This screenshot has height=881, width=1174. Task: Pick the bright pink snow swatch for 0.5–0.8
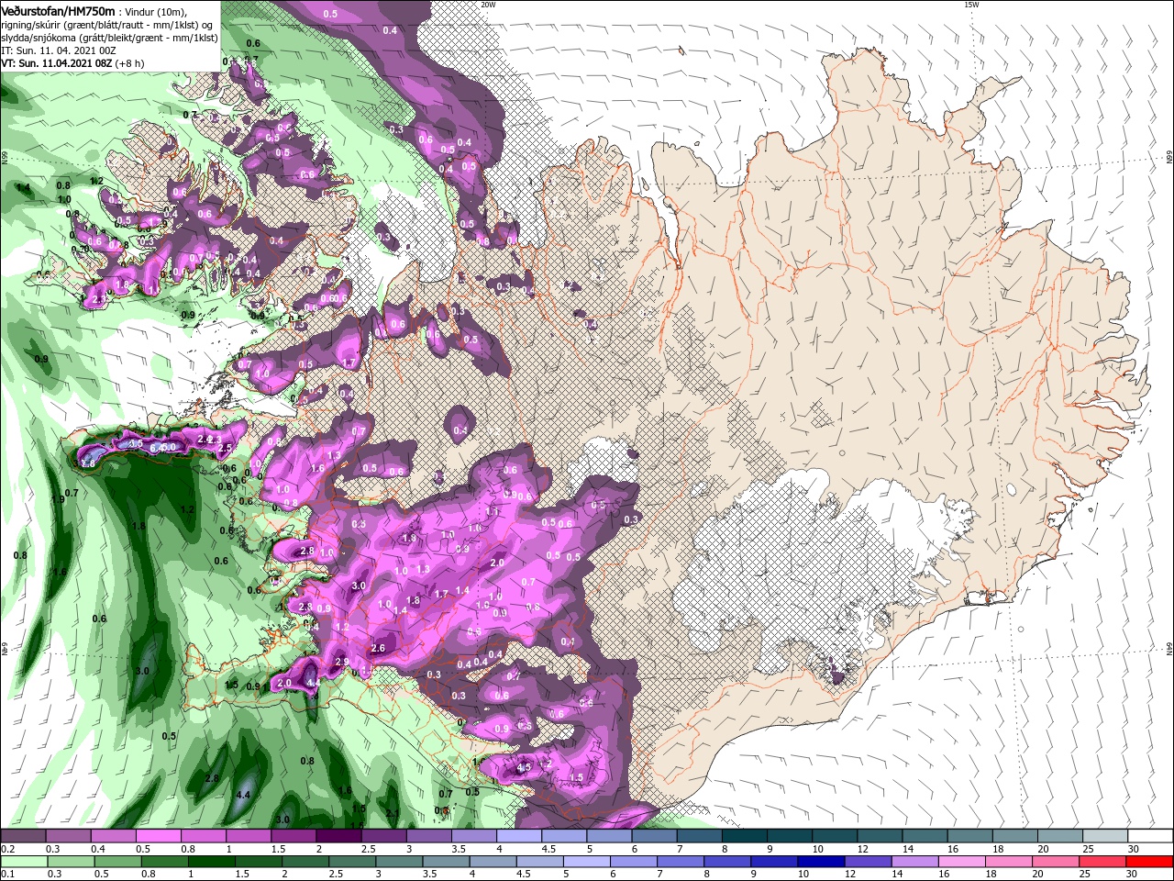pos(158,836)
